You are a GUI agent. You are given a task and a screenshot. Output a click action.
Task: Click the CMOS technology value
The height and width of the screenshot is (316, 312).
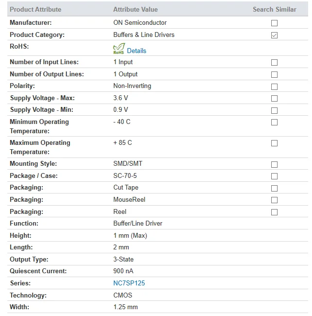tap(123, 295)
